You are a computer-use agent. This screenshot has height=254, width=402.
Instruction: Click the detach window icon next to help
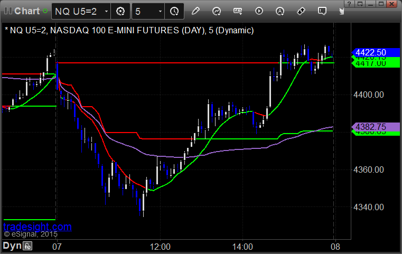click(x=360, y=4)
